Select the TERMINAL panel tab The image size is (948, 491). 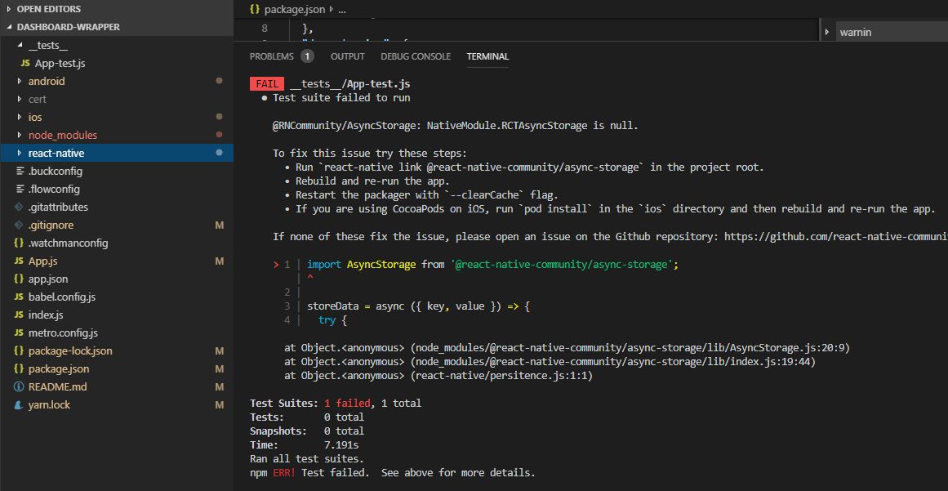[x=488, y=56]
